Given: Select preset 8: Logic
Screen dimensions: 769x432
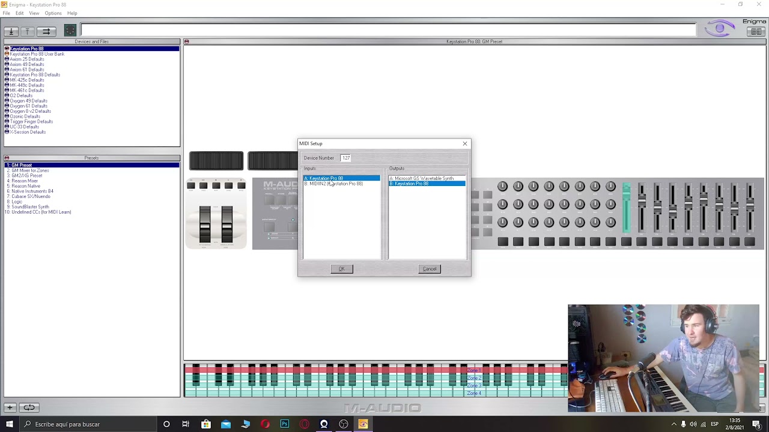Looking at the screenshot, I should 15,202.
